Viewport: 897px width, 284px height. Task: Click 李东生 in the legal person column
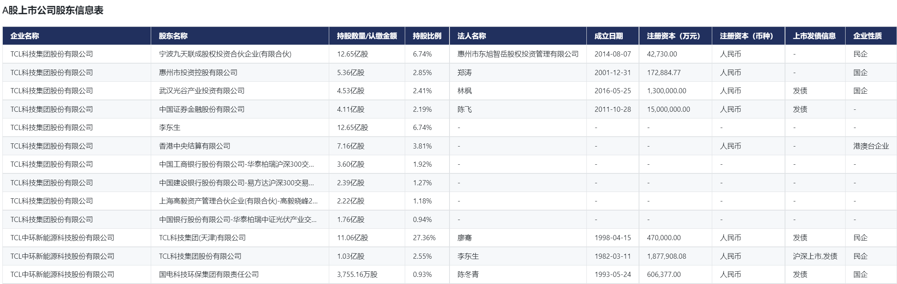pos(468,256)
